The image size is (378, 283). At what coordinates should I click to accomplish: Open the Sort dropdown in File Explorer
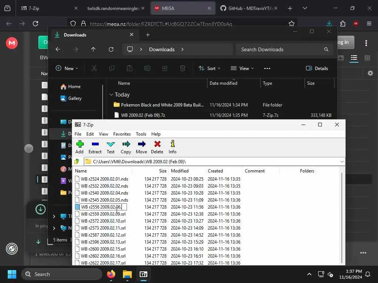pos(209,68)
